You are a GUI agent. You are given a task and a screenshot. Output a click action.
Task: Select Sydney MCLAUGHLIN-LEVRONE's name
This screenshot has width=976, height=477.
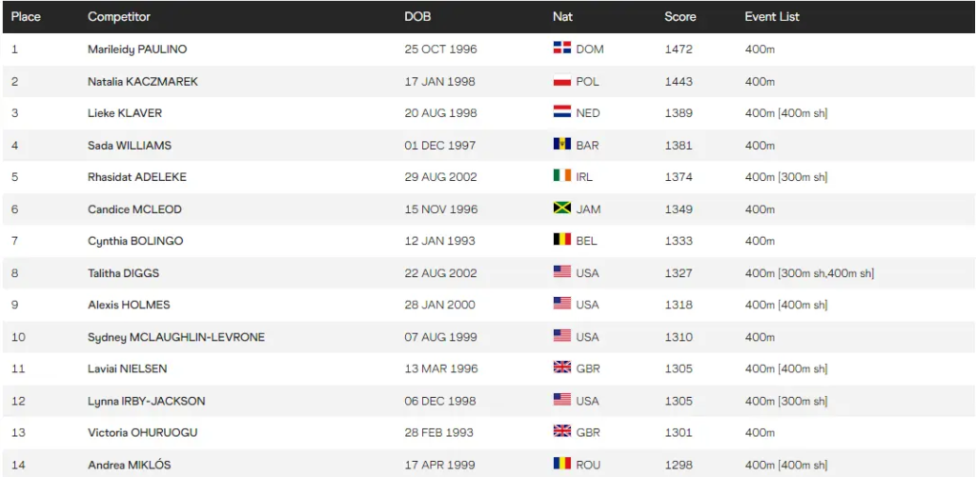point(176,337)
